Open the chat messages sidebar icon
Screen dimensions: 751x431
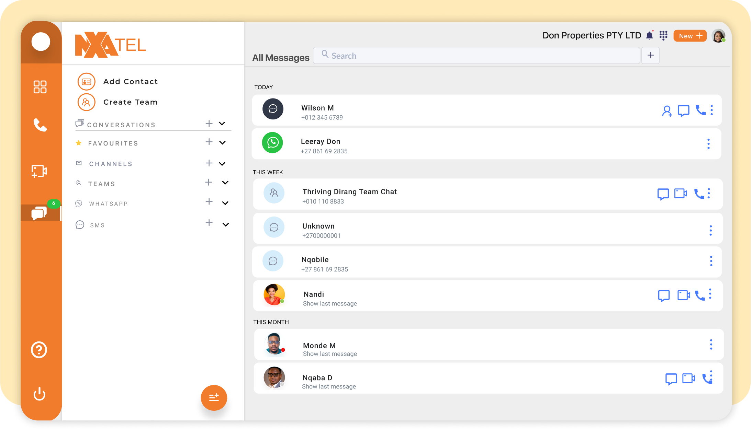pos(38,213)
